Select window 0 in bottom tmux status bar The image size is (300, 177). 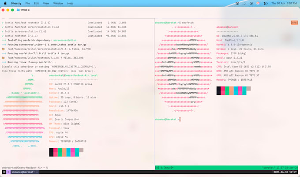tap(4, 172)
